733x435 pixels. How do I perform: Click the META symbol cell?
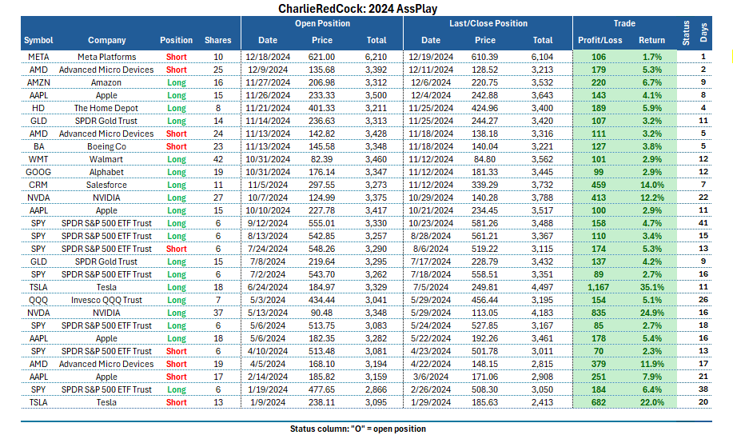pyautogui.click(x=38, y=57)
